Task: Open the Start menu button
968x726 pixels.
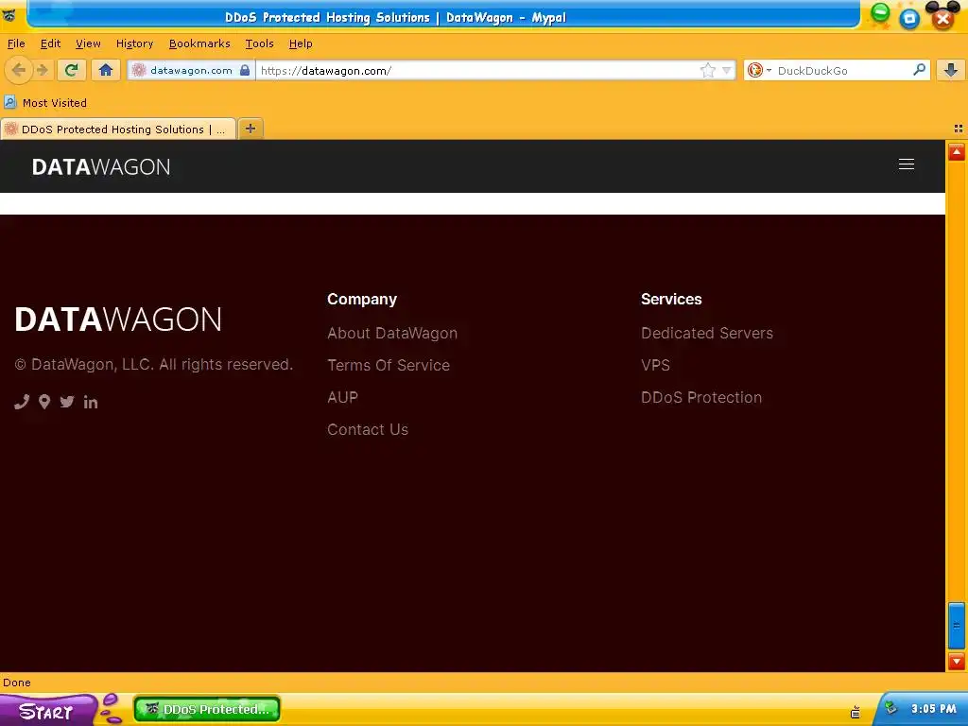Action: tap(48, 711)
